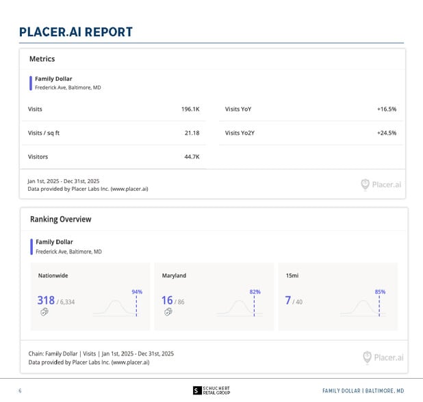Viewport: 423px width, 402px height.
Task: Click the Metrics section heading
Action: click(42, 59)
